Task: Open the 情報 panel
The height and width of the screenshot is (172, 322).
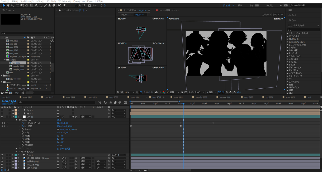Action: 290,10
